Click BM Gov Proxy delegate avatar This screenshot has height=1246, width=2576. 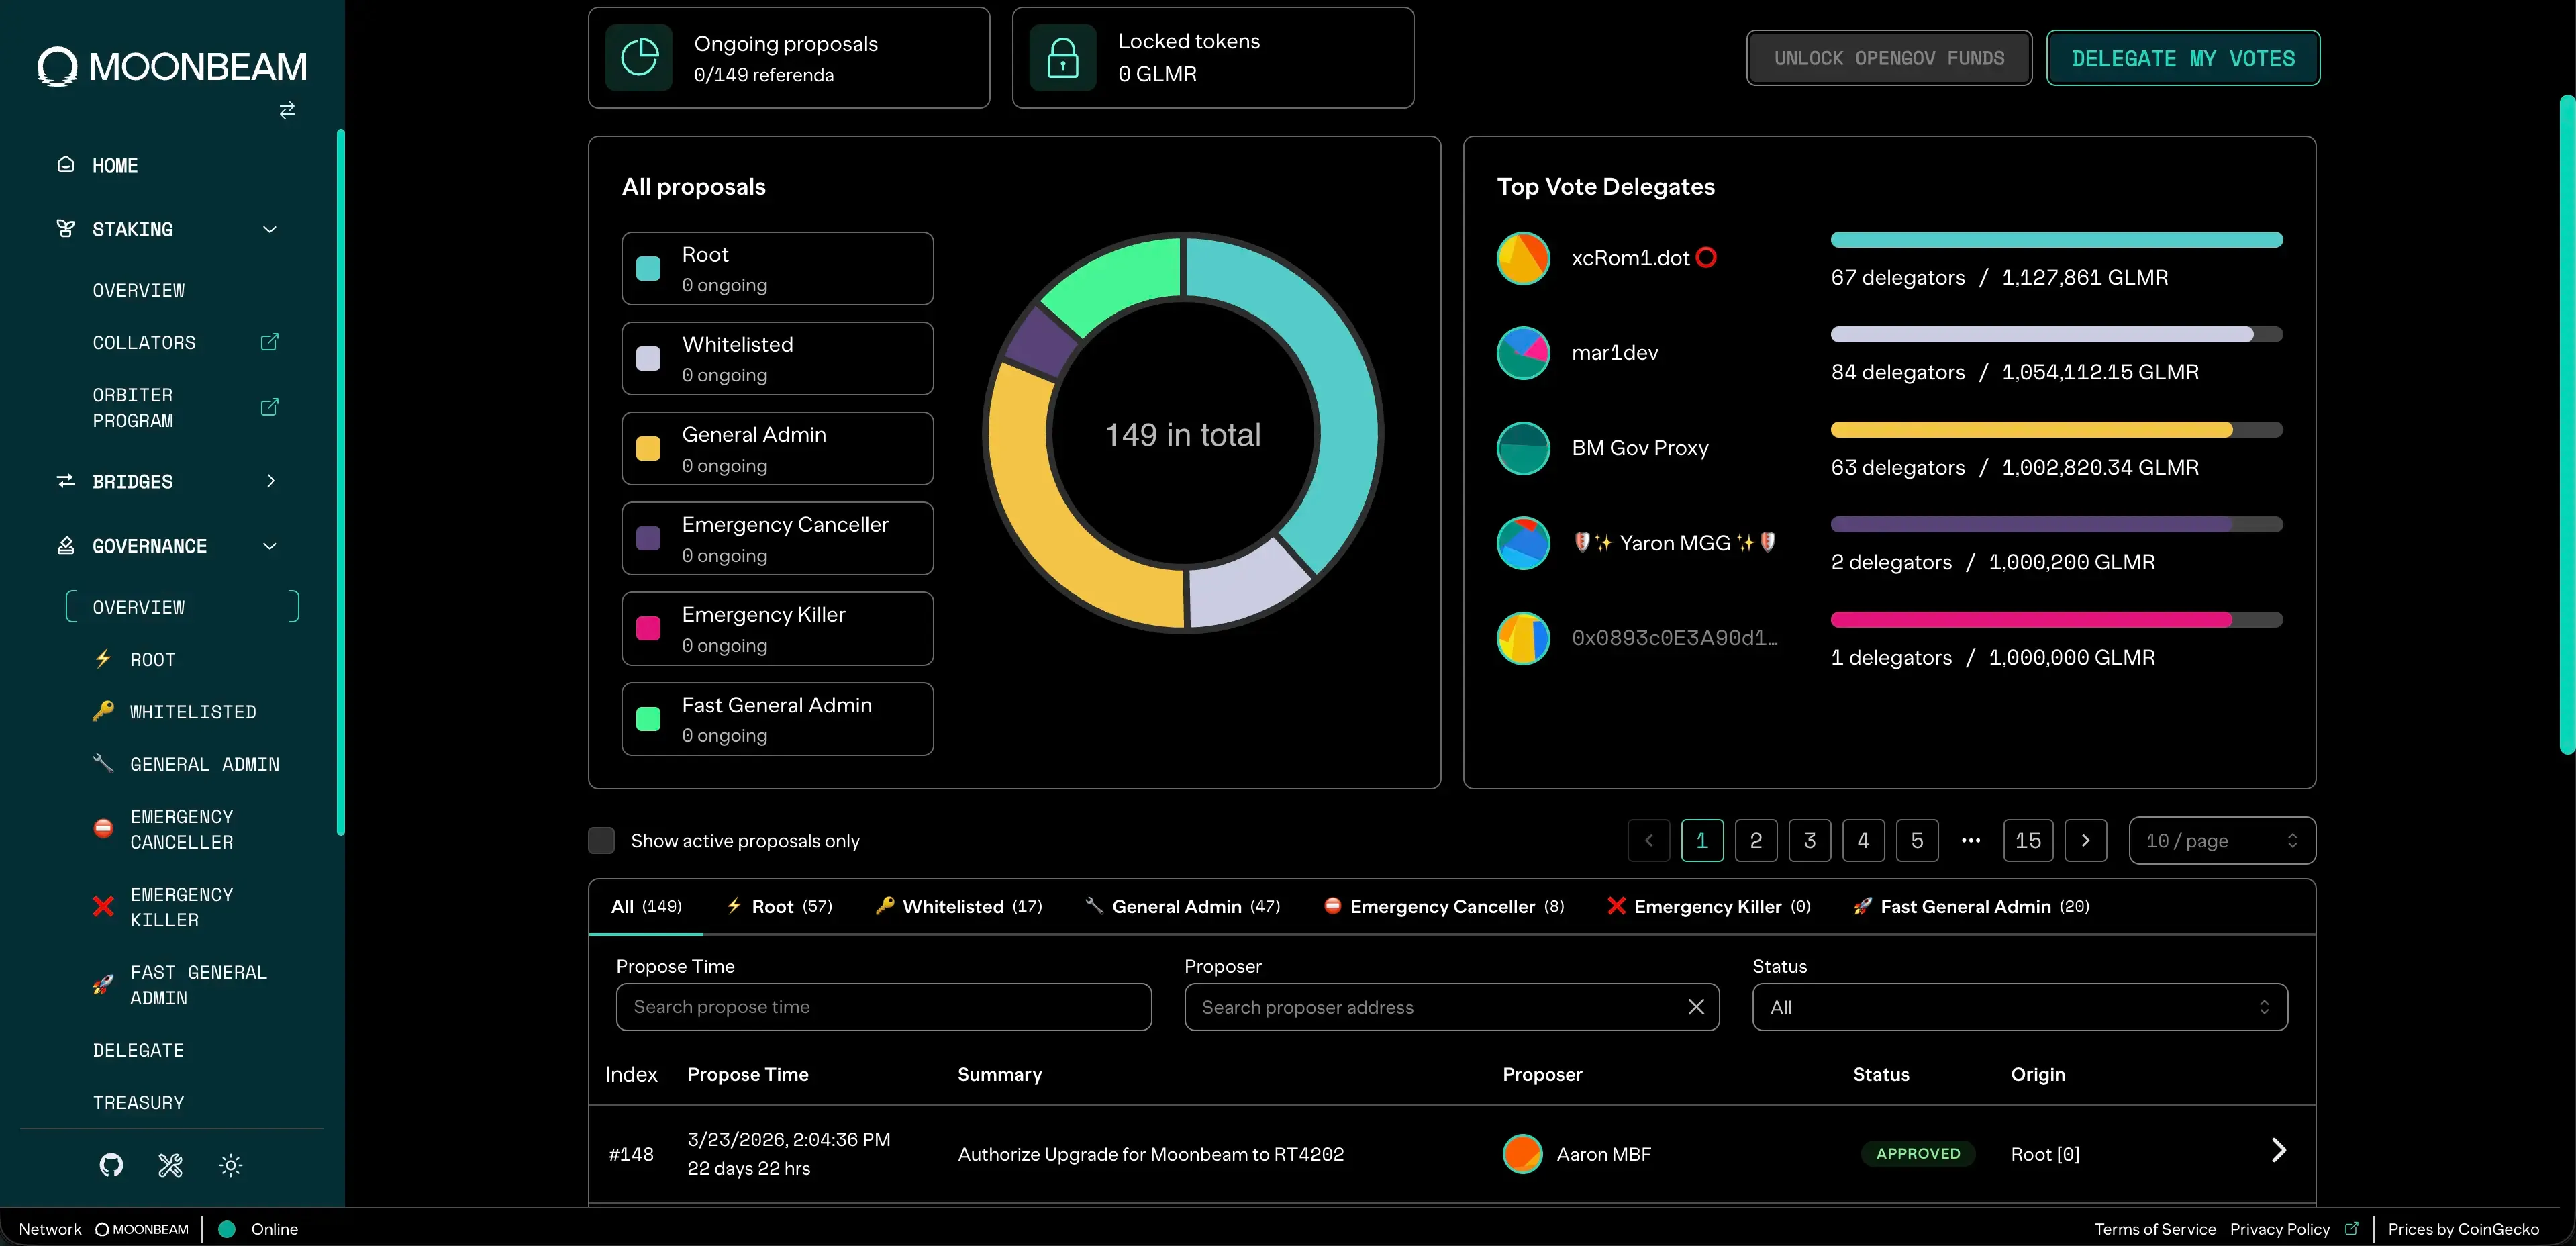pyautogui.click(x=1523, y=448)
